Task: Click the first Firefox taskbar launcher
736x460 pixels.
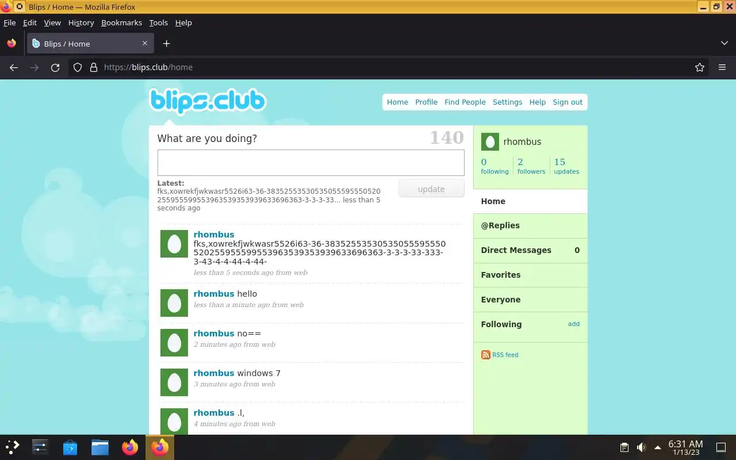Action: [x=130, y=447]
